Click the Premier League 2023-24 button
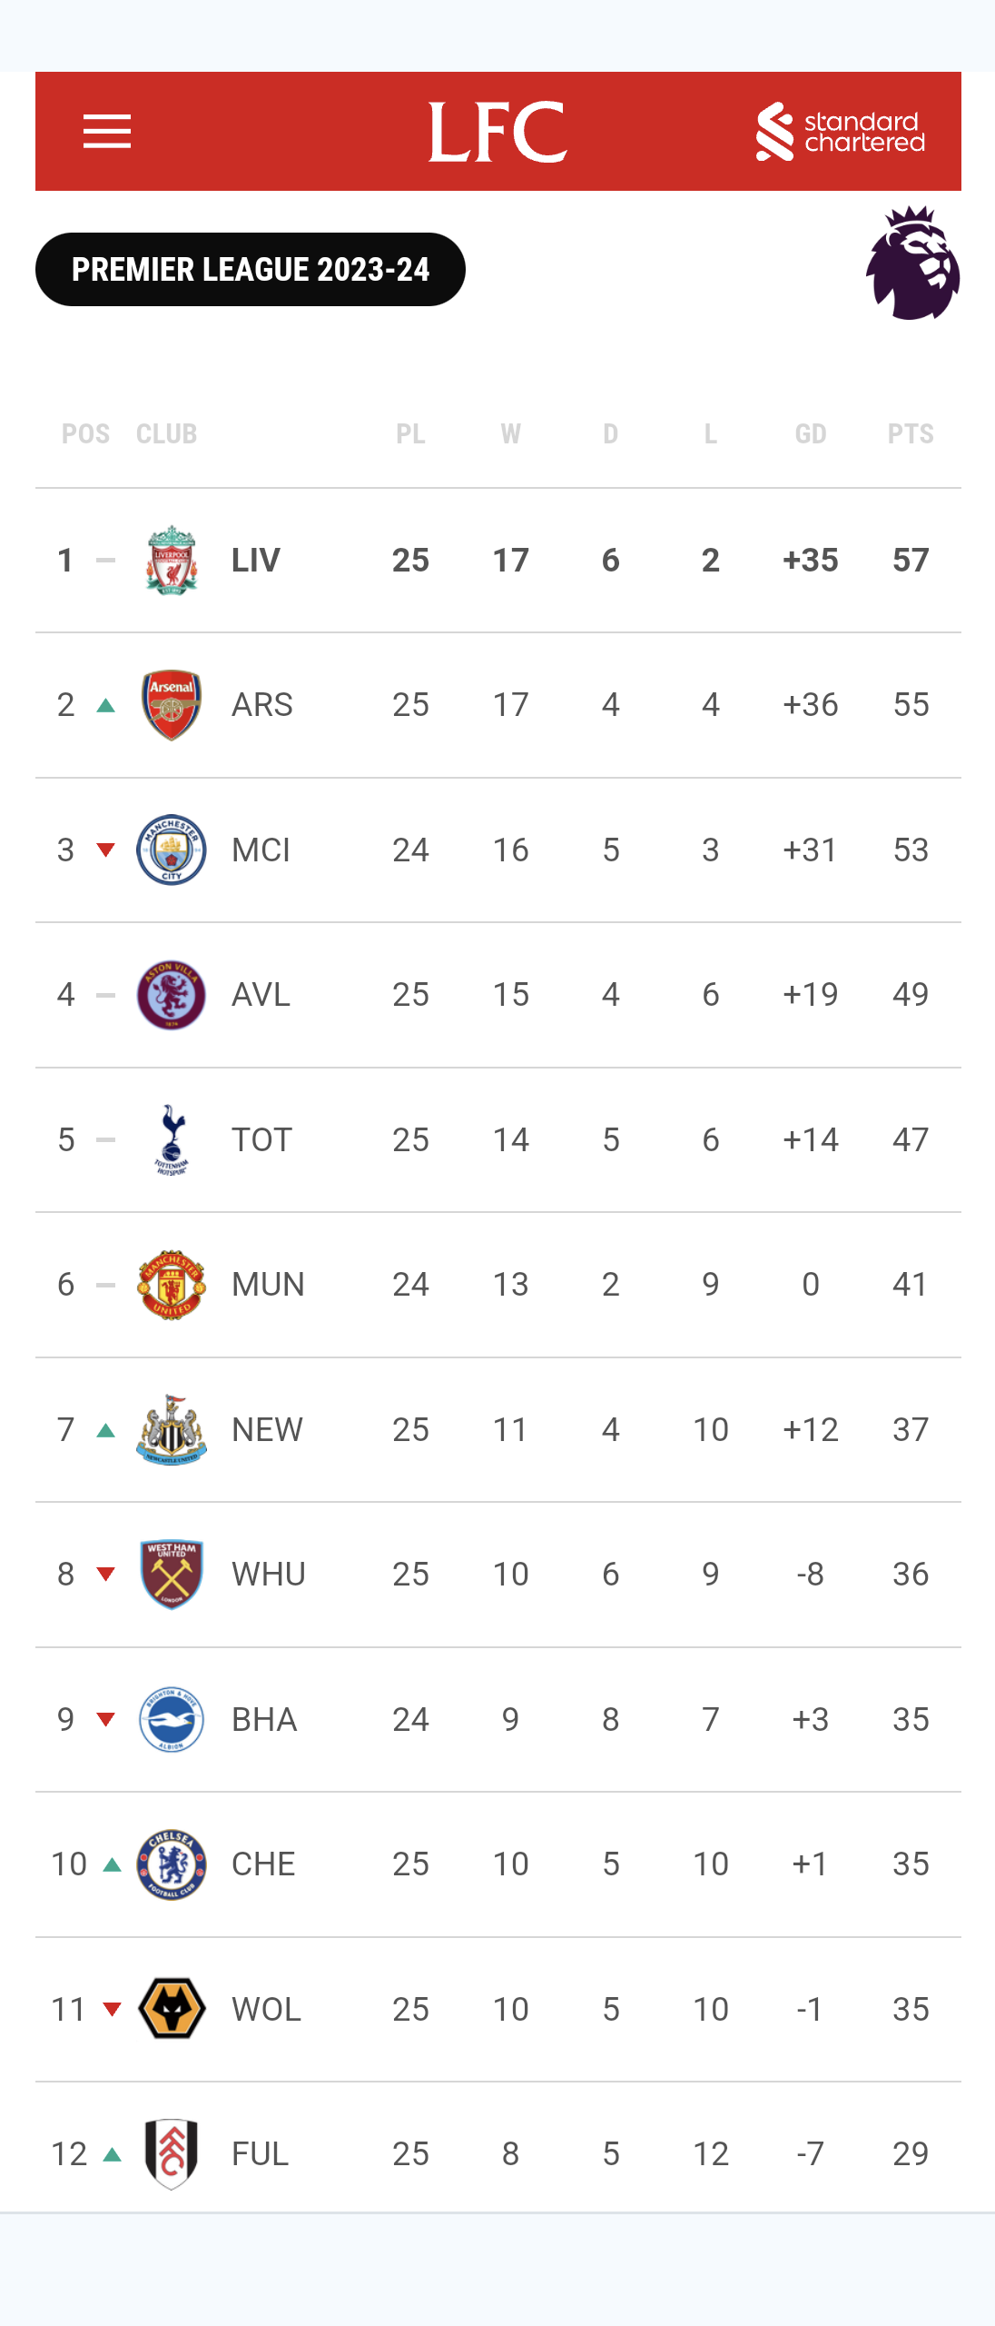 [x=251, y=270]
